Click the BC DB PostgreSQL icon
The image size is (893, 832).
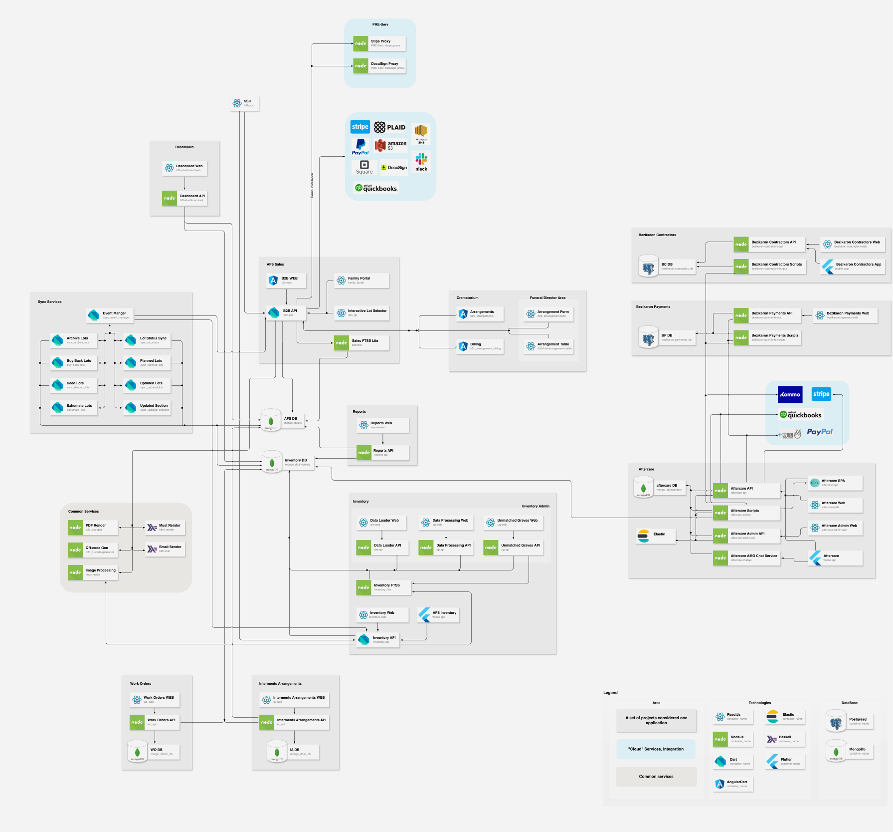(648, 267)
